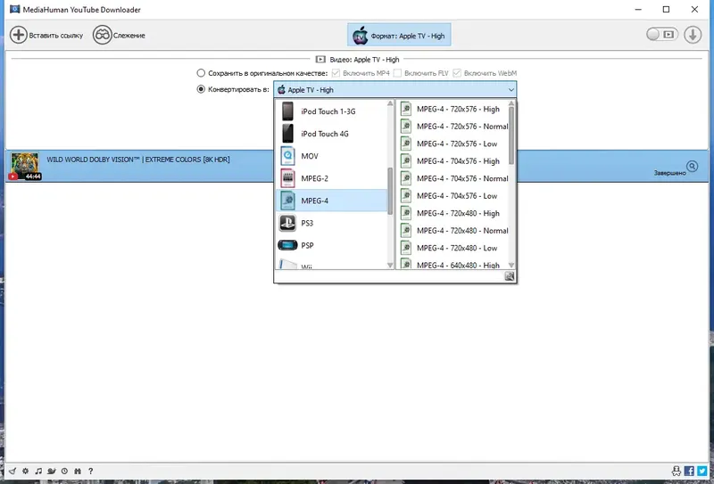Select MPEG-4 - 720x480 - Low preset
Image resolution: width=714 pixels, height=484 pixels.
tap(453, 248)
